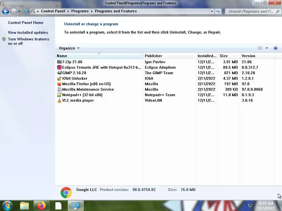Sort list by Size column header
The height and width of the screenshot is (211, 282).
229,56
